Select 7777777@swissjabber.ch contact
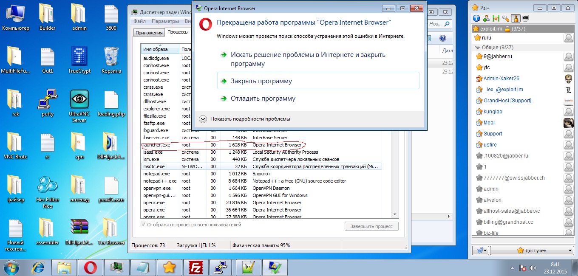The height and width of the screenshot is (276, 578). pos(523,178)
